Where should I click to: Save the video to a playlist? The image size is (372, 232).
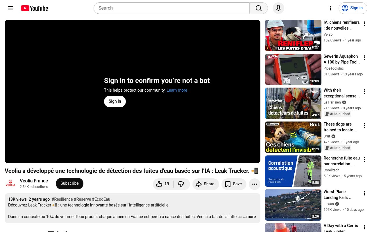pyautogui.click(x=234, y=184)
